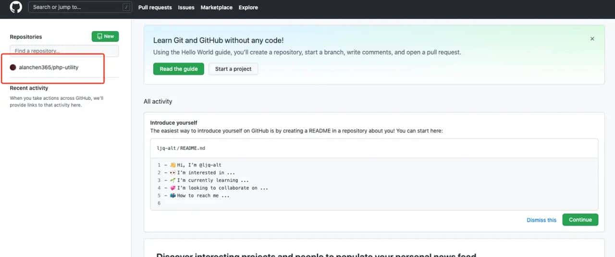
Task: Click the seedling emoji on line 3
Action: pos(173,180)
